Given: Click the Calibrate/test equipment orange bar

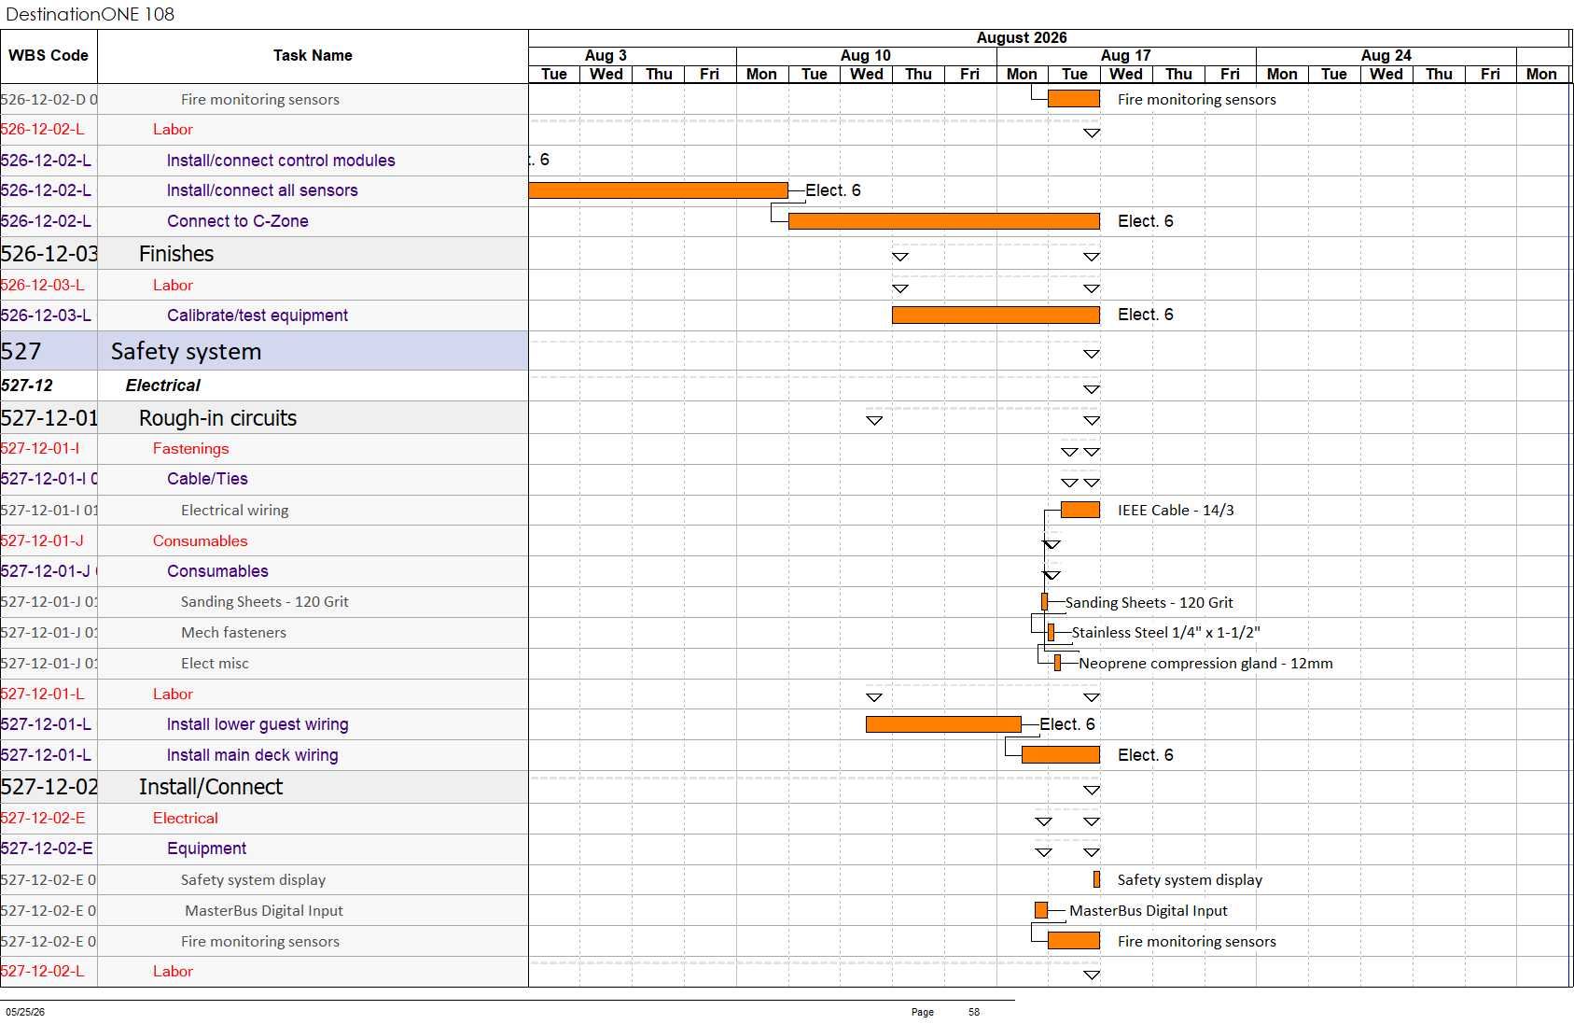Looking at the screenshot, I should pos(996,316).
